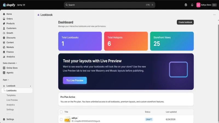Screen dimensions: 219x123
Task: Open the Home icon in sidebar
Action: tap(4, 14)
